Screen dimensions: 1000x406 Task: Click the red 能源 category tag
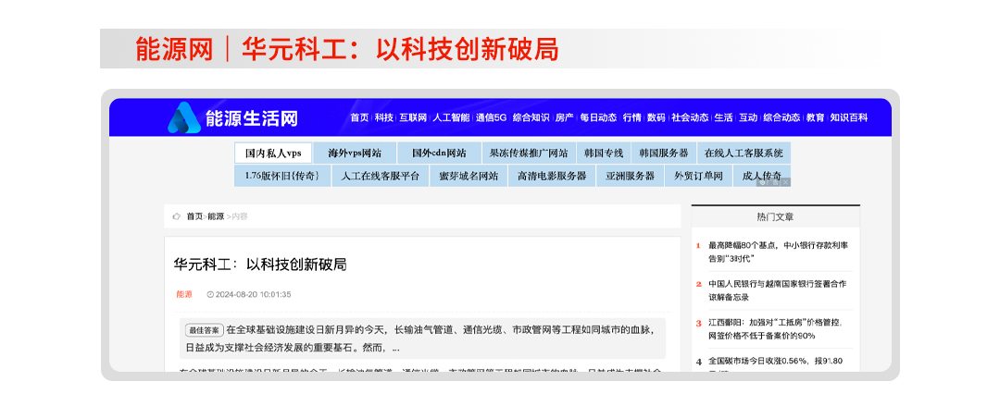(184, 294)
